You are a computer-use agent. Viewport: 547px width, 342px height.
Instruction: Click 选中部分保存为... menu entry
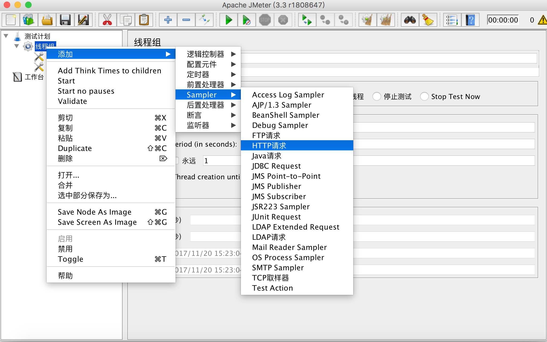(111, 195)
